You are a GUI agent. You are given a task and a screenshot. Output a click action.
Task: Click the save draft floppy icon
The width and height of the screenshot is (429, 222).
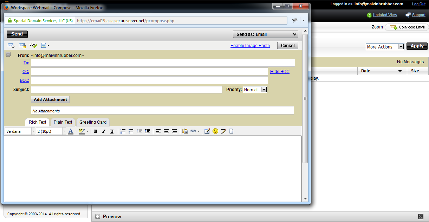tap(44, 45)
